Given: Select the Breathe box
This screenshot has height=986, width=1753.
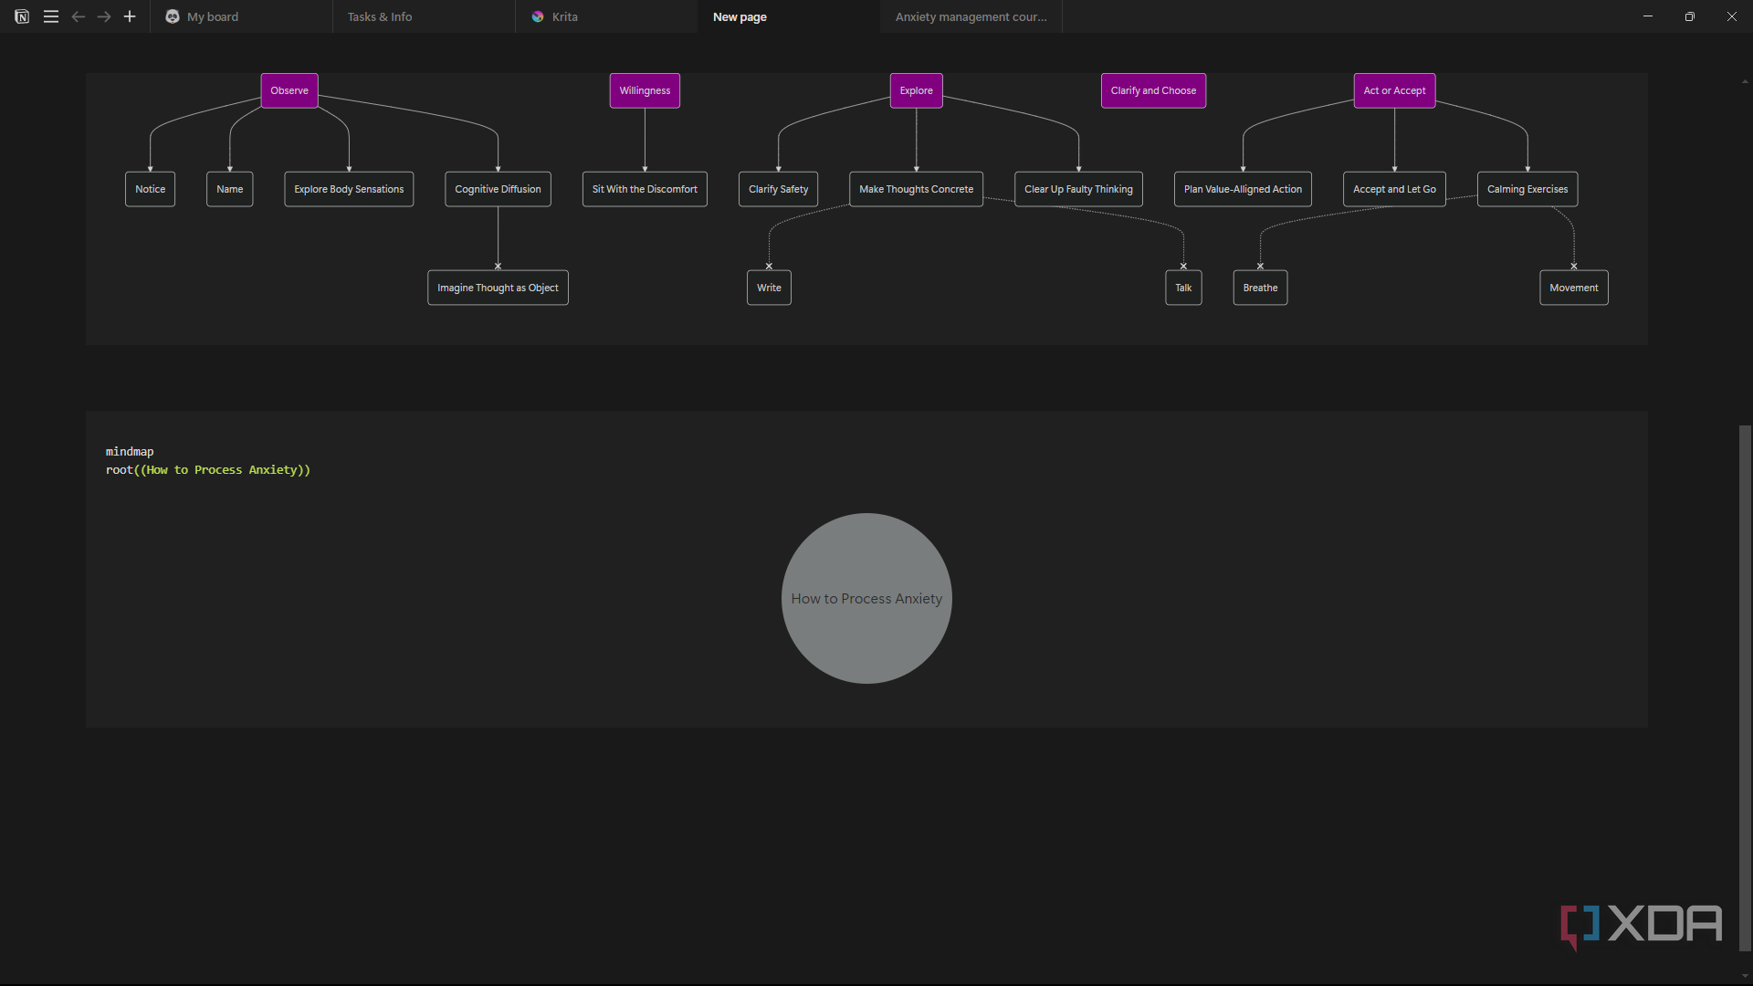Looking at the screenshot, I should coord(1260,288).
